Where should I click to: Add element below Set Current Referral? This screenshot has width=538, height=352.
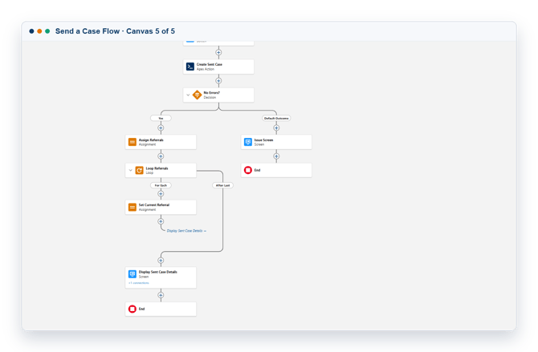[161, 221]
